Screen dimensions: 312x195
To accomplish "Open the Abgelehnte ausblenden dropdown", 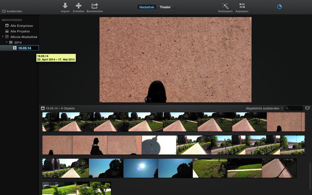I will click(264, 108).
